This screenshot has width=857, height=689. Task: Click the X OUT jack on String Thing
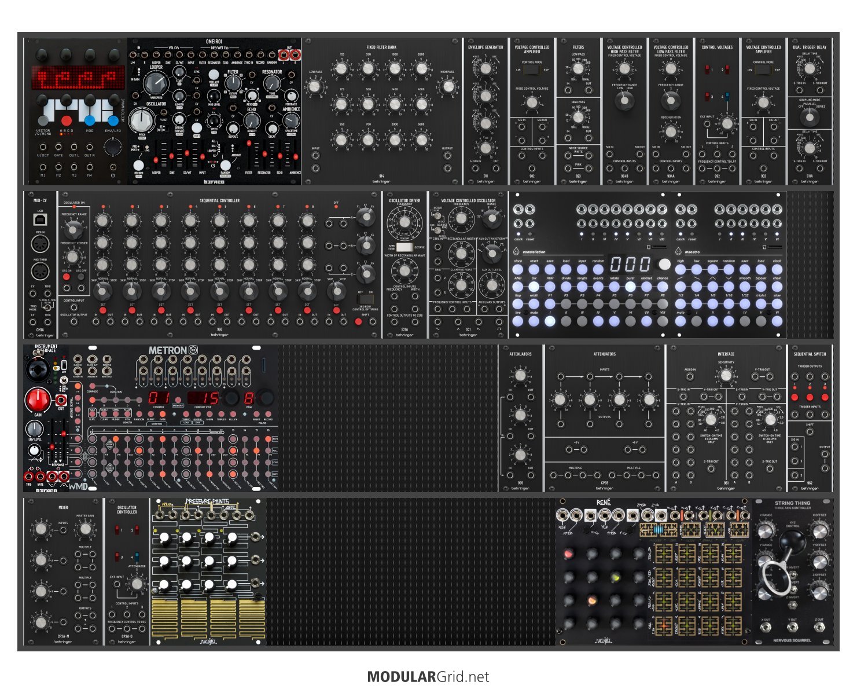766,628
